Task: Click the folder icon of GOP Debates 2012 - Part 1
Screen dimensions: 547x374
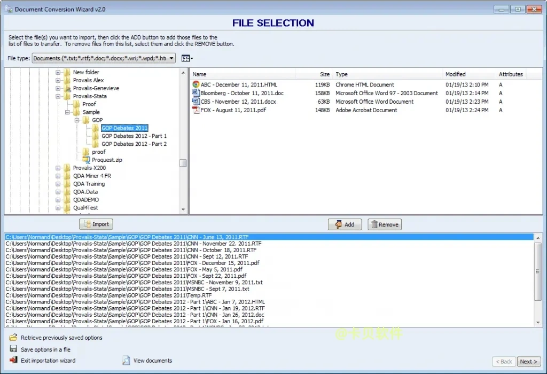Action: [95, 136]
